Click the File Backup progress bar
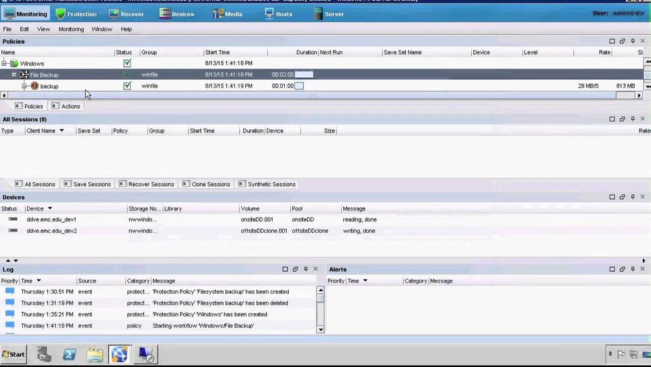 coord(304,74)
